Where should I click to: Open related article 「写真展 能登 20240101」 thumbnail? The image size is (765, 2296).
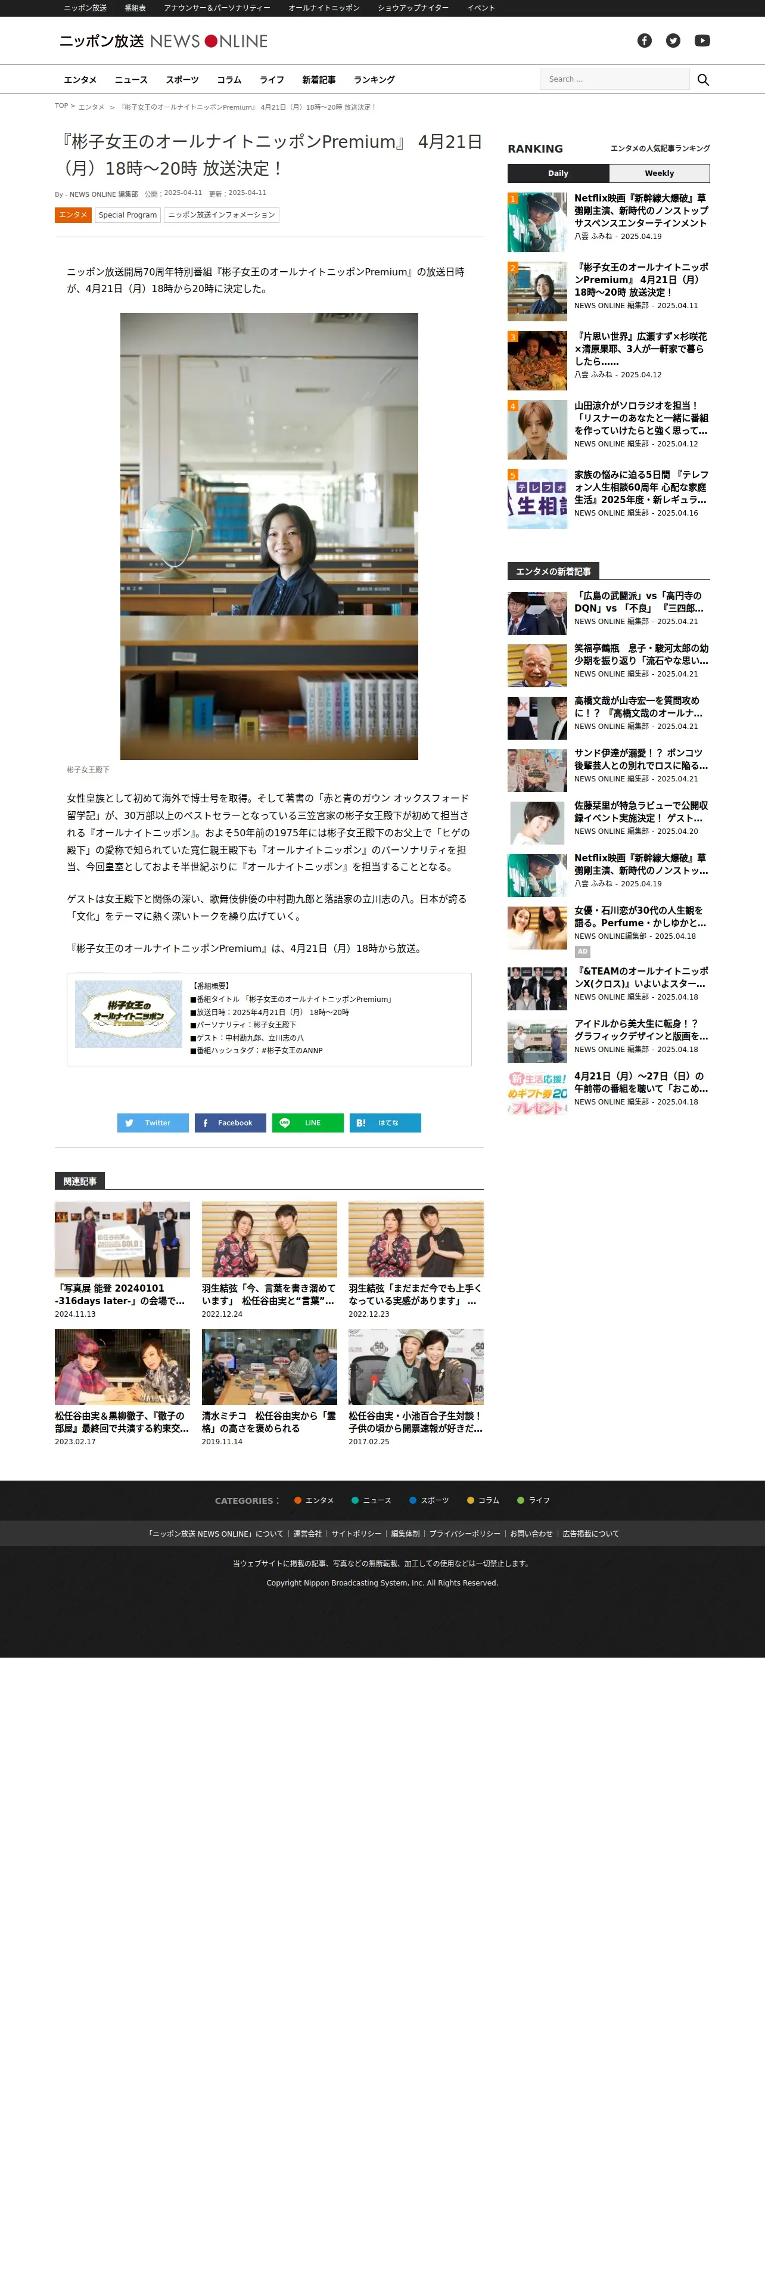tap(122, 1239)
